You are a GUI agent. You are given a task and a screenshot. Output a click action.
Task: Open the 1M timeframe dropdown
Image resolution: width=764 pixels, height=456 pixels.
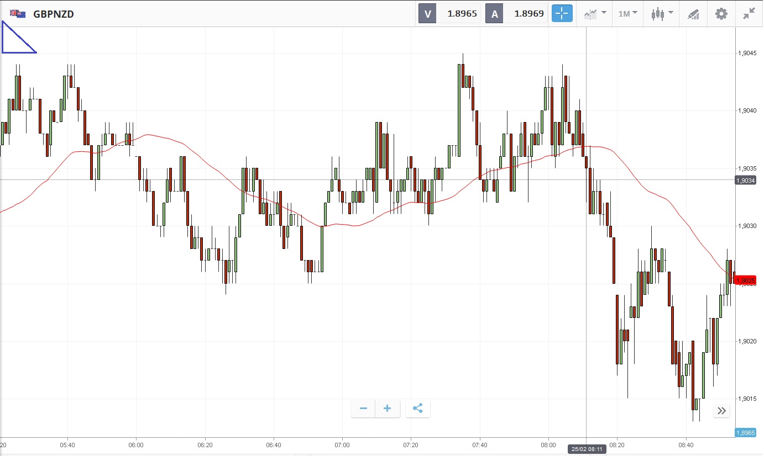[x=627, y=14]
